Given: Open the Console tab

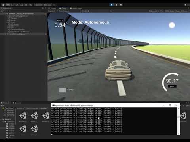Looking at the screenshot, I should pyautogui.click(x=17, y=103).
